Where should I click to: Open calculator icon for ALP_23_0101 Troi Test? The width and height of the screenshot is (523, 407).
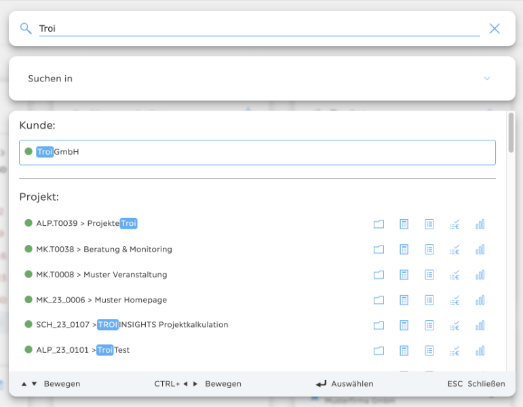coord(404,351)
